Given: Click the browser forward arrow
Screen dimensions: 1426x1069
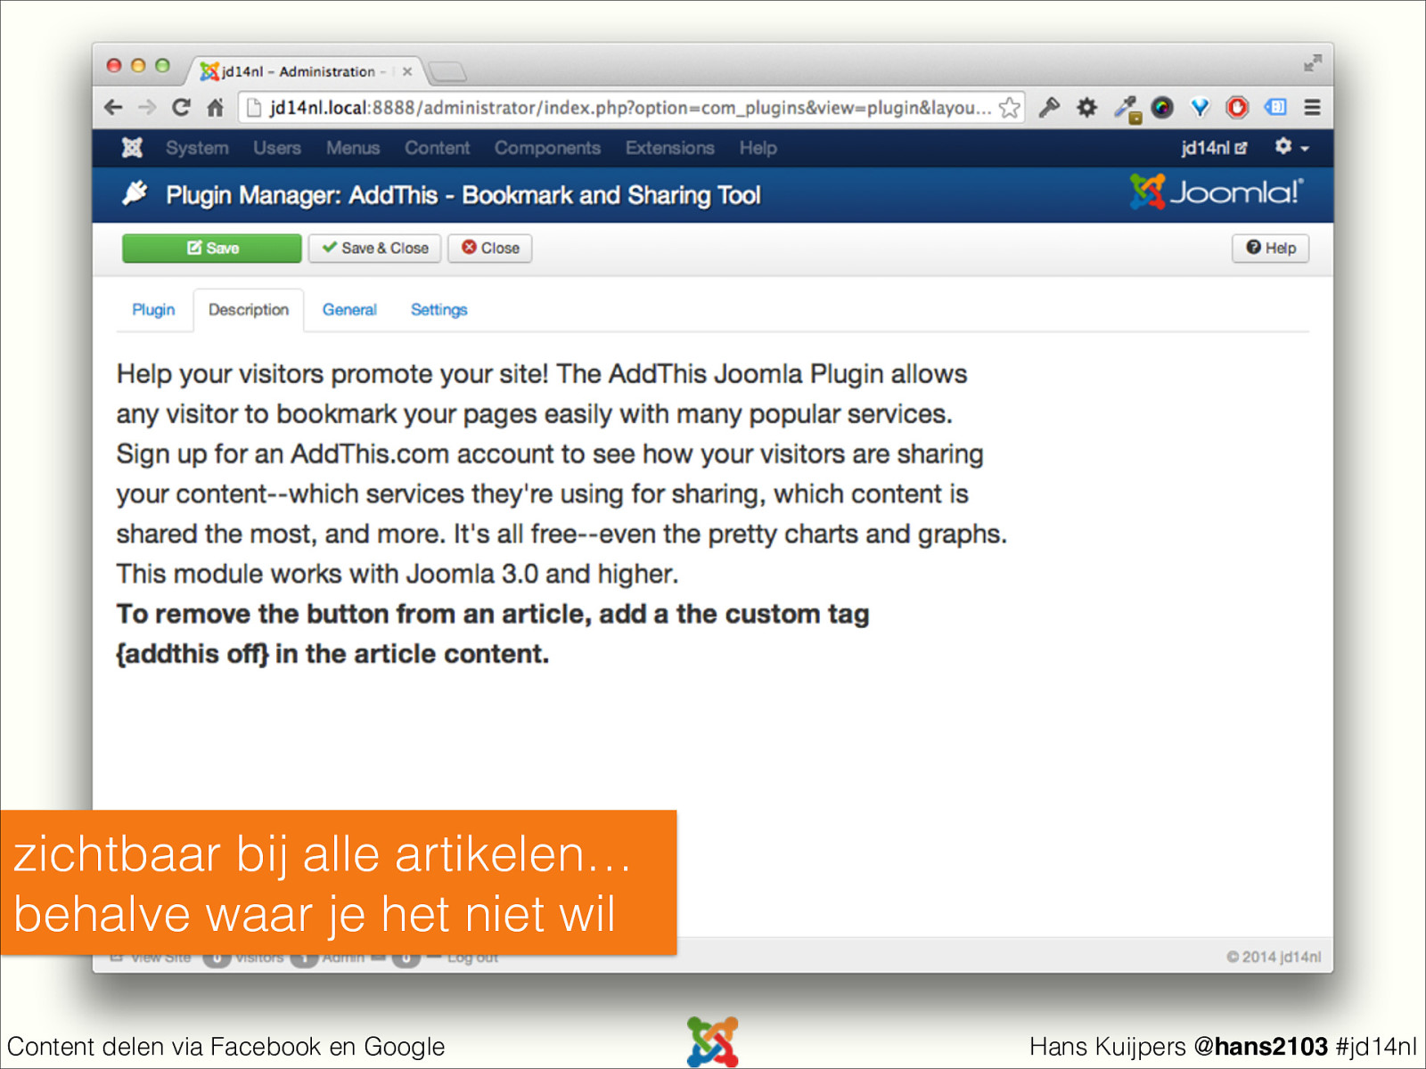Looking at the screenshot, I should point(147,108).
